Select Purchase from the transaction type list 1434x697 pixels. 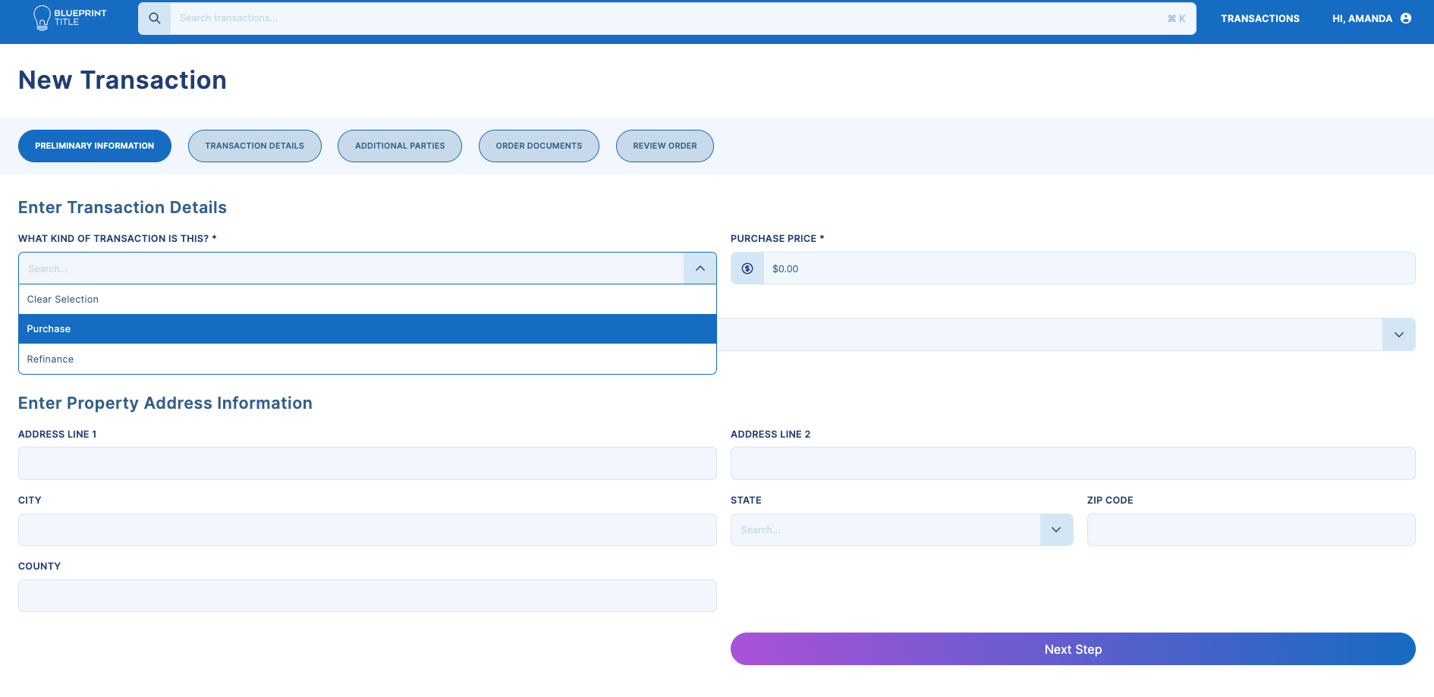point(367,328)
